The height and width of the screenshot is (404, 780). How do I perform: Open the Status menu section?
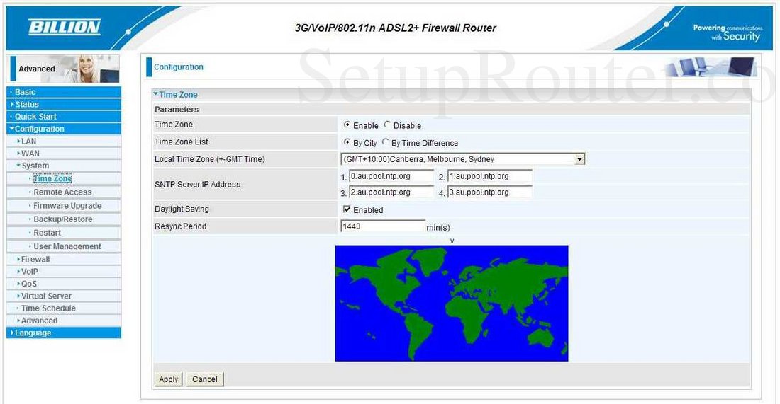point(27,104)
